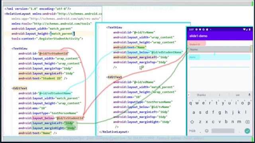Tap the 'm' key
The height and width of the screenshot is (143, 255).
(239, 122)
